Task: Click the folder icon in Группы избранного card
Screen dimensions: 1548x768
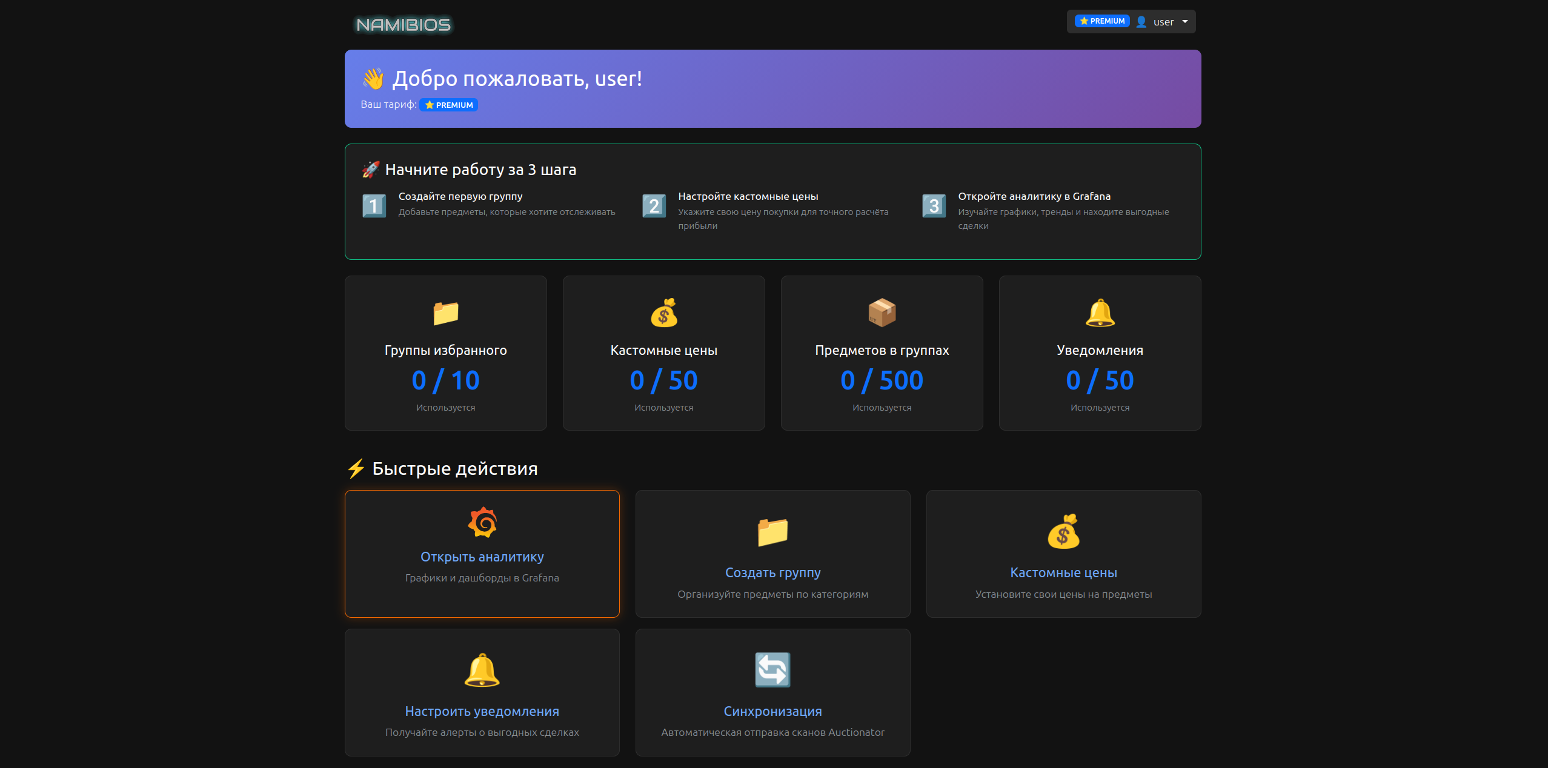Action: [x=446, y=313]
